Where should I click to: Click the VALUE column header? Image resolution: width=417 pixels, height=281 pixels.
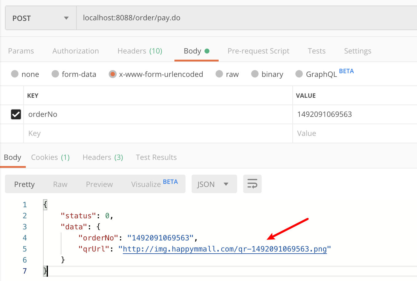(306, 96)
